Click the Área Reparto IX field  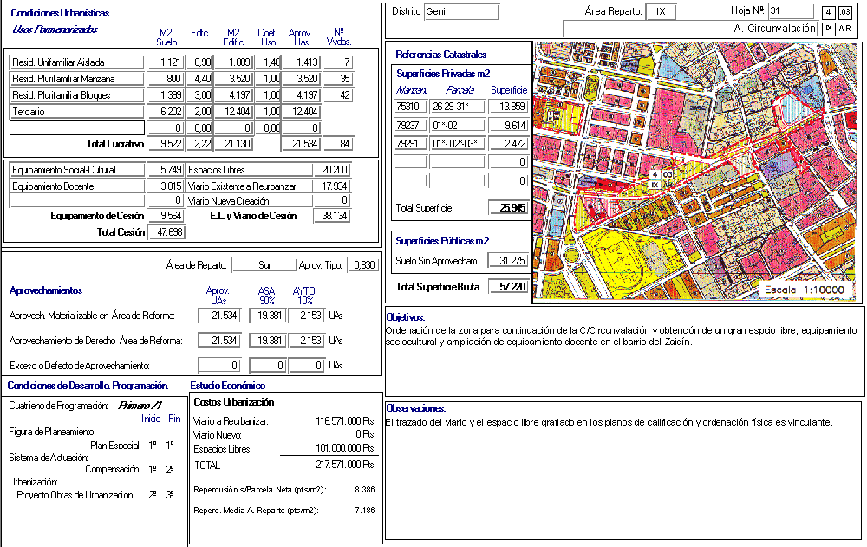click(x=661, y=12)
